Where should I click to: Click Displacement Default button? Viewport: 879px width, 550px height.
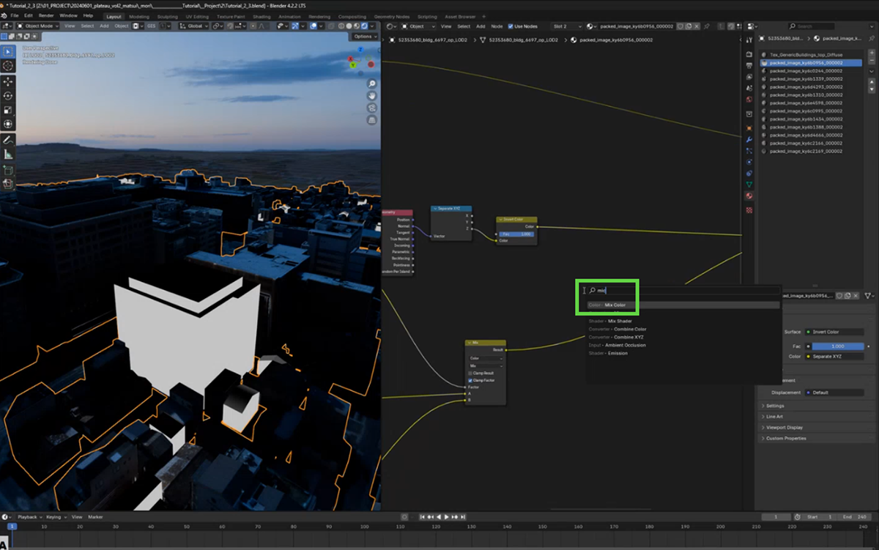click(x=834, y=393)
